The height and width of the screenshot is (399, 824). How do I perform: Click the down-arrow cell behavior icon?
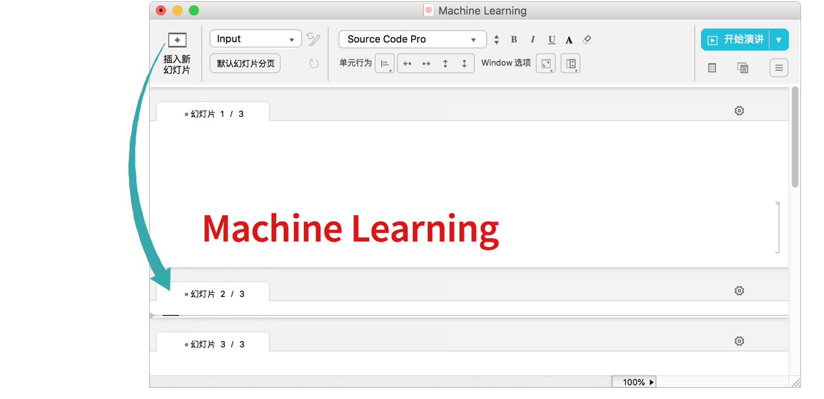tap(464, 64)
